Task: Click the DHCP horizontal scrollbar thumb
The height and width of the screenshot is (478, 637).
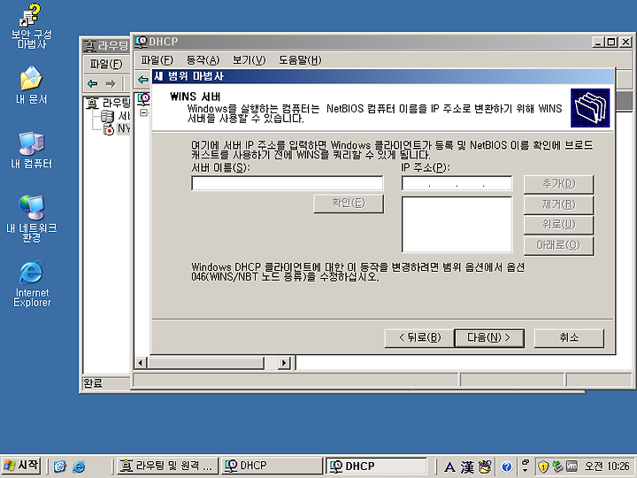Action: coord(205,363)
